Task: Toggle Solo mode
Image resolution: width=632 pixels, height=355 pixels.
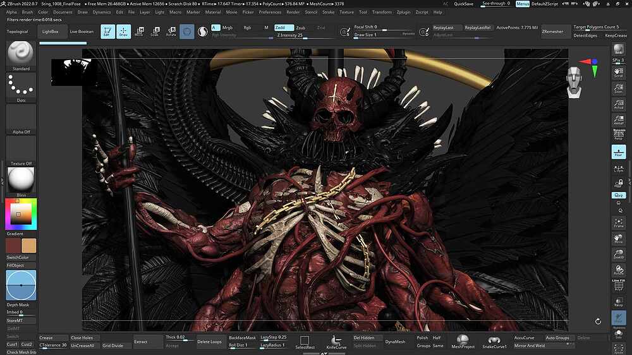Action: [618, 334]
